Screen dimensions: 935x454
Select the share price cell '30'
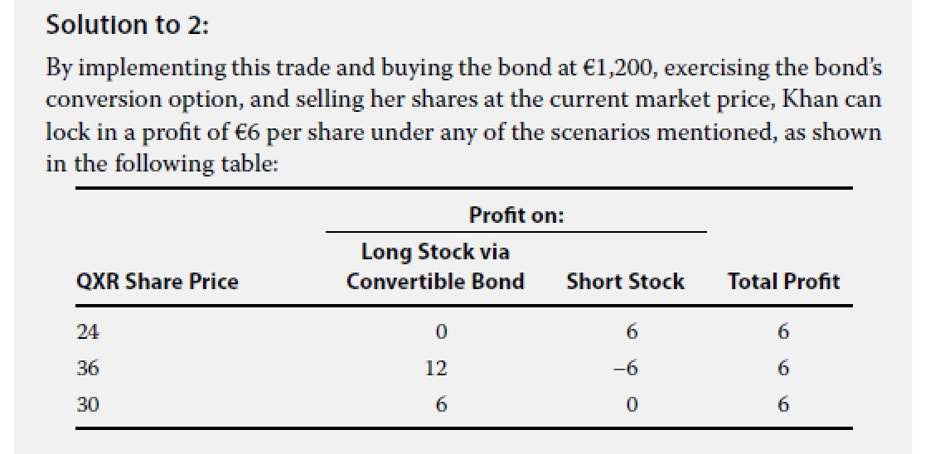click(x=88, y=405)
